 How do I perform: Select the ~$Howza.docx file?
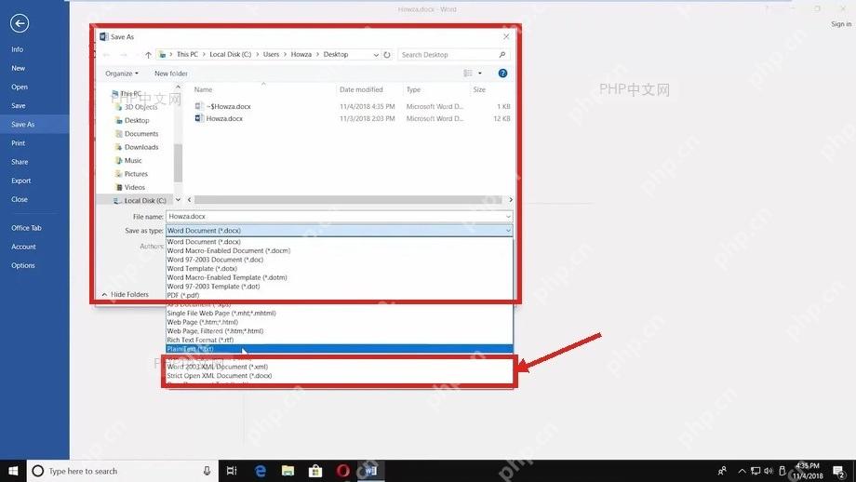tap(228, 106)
